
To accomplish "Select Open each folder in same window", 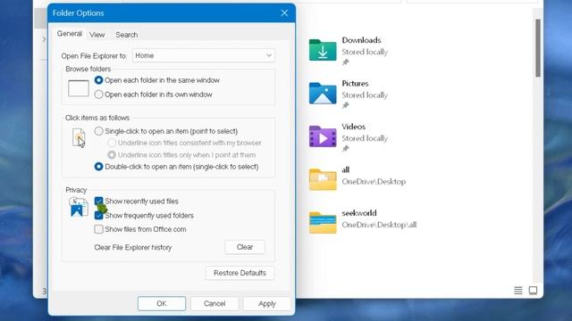I will (x=157, y=80).
